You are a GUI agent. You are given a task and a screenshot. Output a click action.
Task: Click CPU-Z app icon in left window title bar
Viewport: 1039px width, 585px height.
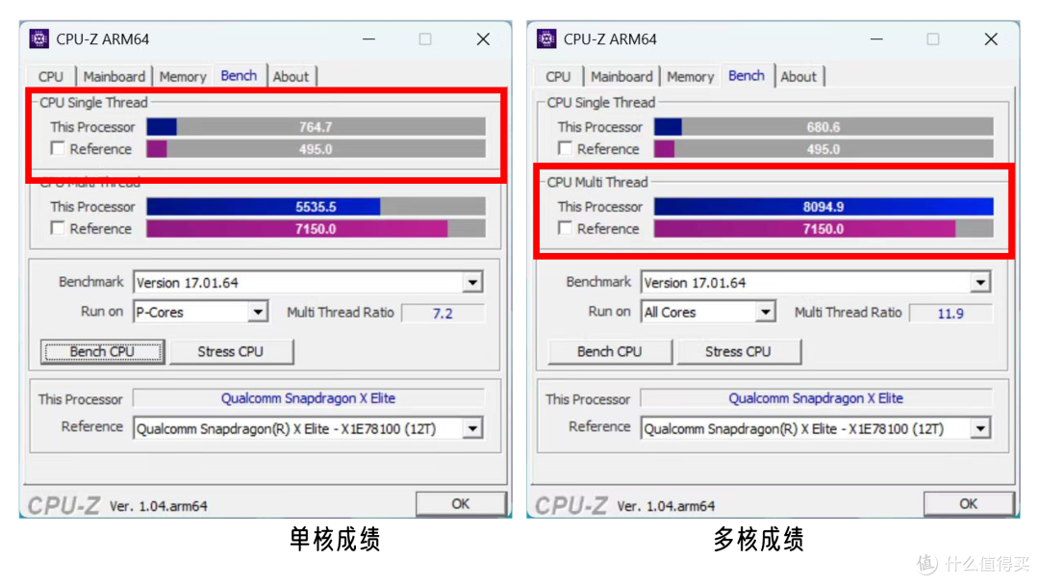tap(39, 39)
